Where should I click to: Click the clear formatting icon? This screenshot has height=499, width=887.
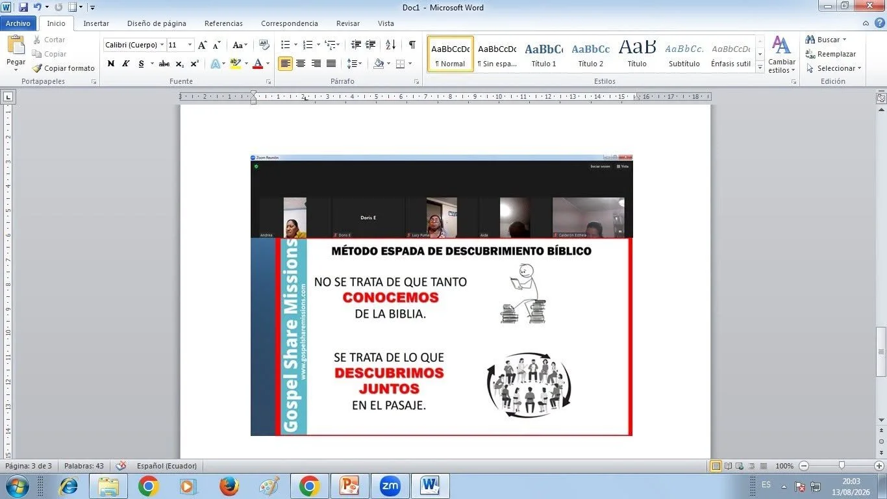click(264, 45)
